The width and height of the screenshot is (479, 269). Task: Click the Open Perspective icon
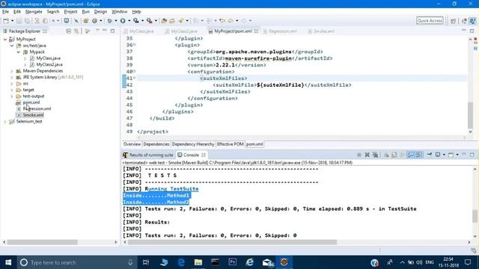(453, 21)
